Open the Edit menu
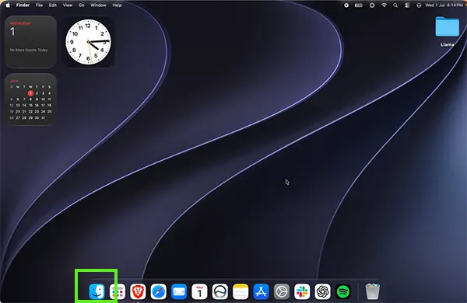The height and width of the screenshot is (303, 467). point(53,5)
